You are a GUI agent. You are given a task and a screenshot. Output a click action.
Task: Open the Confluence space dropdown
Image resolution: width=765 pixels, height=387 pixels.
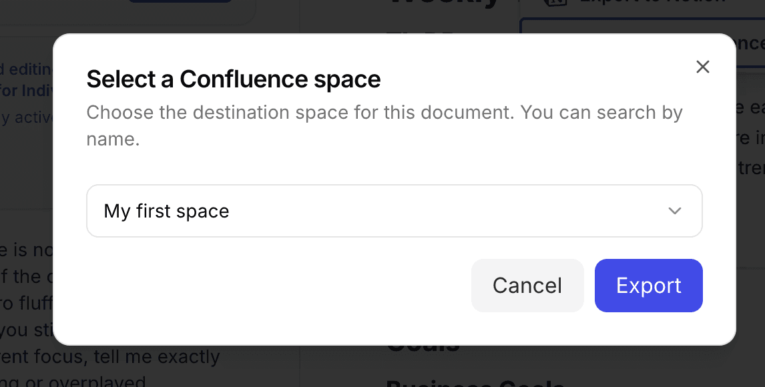pyautogui.click(x=394, y=211)
